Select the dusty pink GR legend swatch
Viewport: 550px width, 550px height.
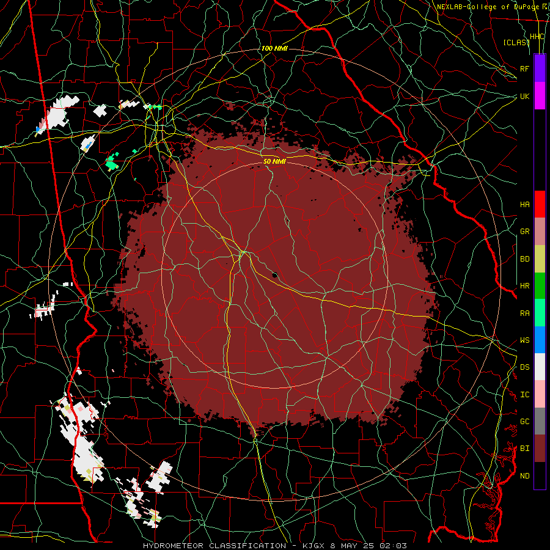[540, 232]
